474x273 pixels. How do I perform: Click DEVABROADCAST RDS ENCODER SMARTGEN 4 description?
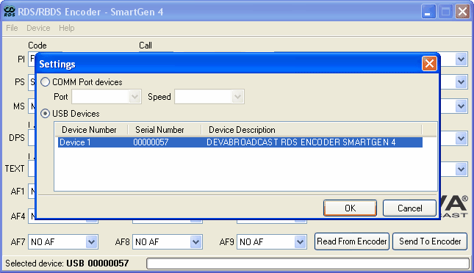tap(301, 142)
